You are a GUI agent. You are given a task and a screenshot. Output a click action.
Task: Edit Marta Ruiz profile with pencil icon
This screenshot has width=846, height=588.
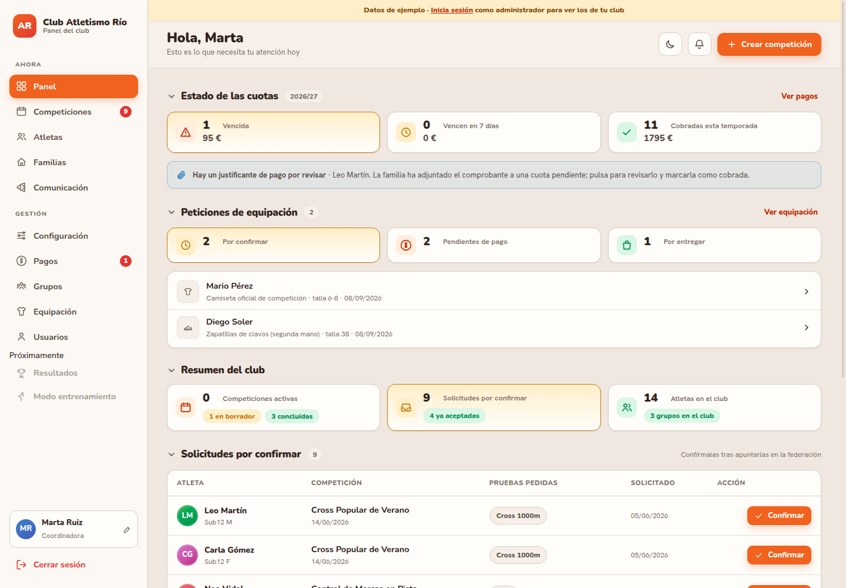tap(127, 530)
